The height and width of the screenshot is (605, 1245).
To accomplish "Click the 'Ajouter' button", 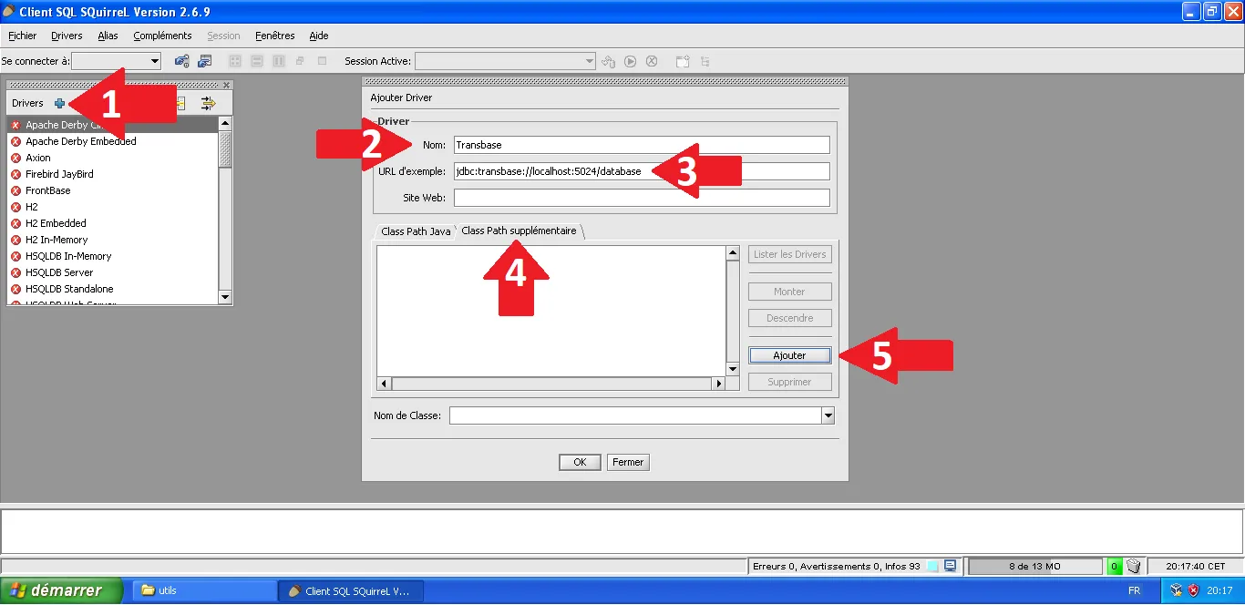I will point(789,354).
